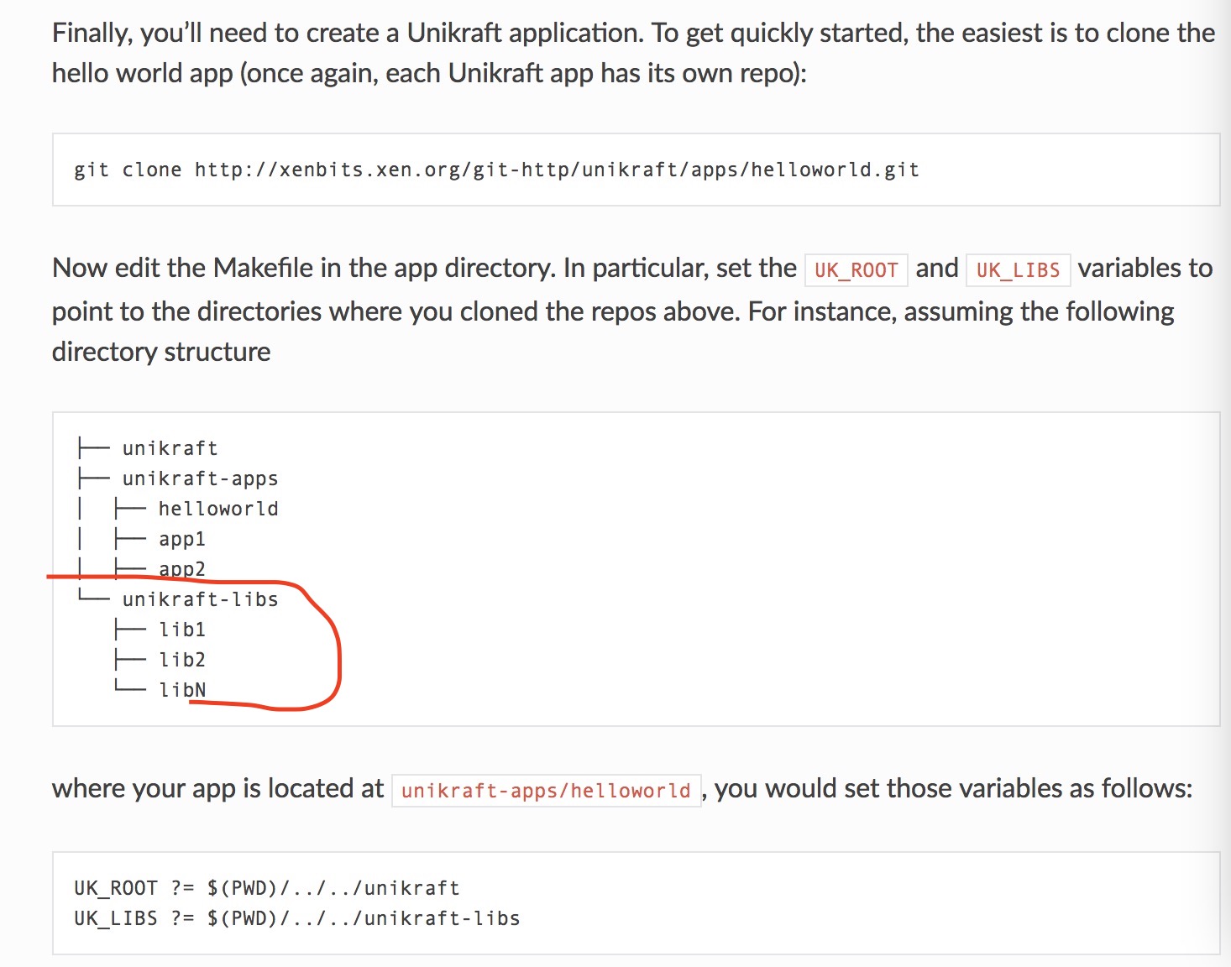Select the unikraft-apps directory entry
The height and width of the screenshot is (967, 1231).
(200, 478)
